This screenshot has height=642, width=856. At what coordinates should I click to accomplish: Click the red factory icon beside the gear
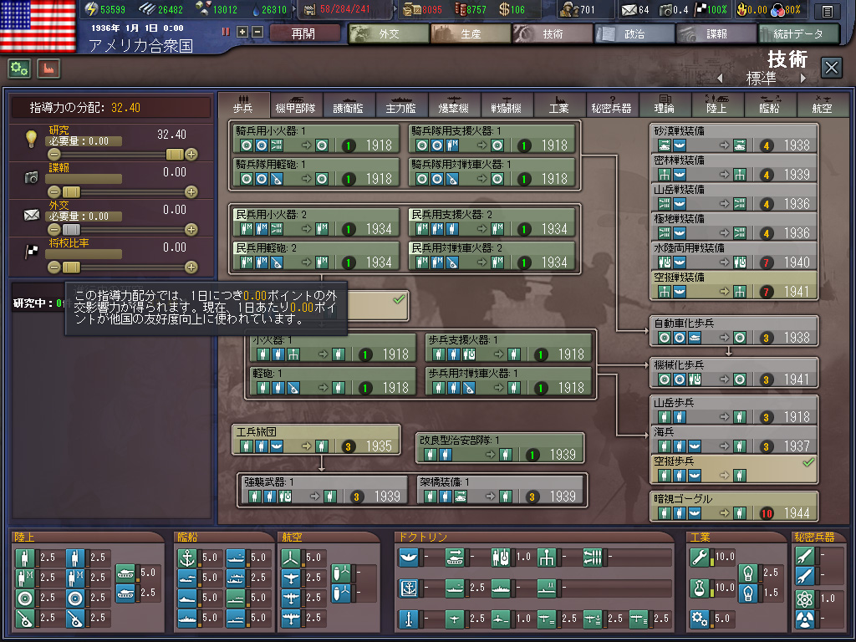click(48, 69)
